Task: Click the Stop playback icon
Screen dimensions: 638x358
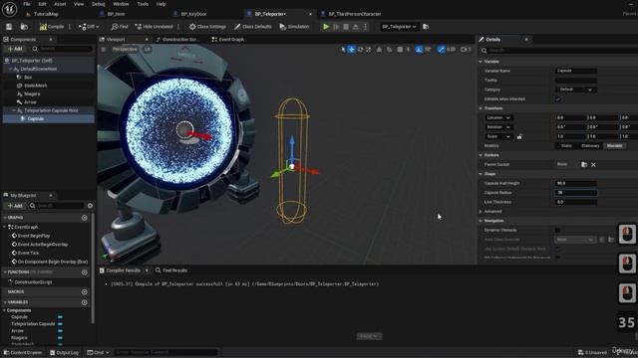Action: pyautogui.click(x=346, y=27)
